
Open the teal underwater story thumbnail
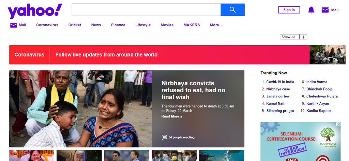222,156
